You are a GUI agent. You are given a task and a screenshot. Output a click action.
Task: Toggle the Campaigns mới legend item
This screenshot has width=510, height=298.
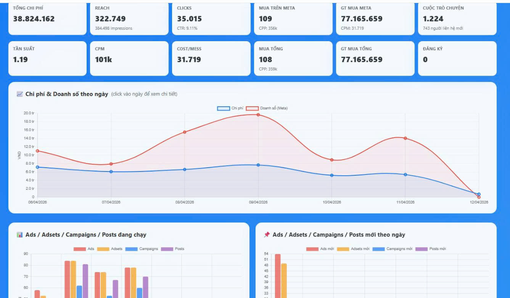pos(392,249)
